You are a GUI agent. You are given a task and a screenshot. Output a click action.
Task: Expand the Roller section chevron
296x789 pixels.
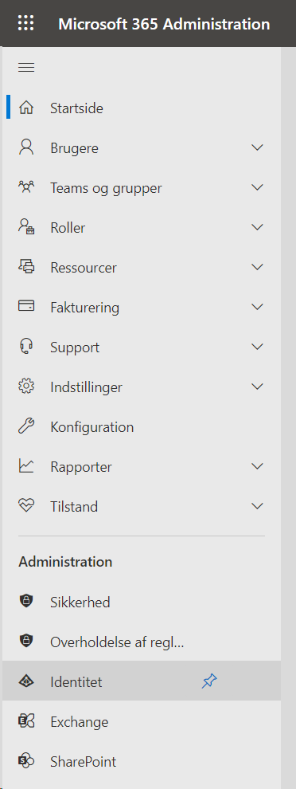pos(257,227)
